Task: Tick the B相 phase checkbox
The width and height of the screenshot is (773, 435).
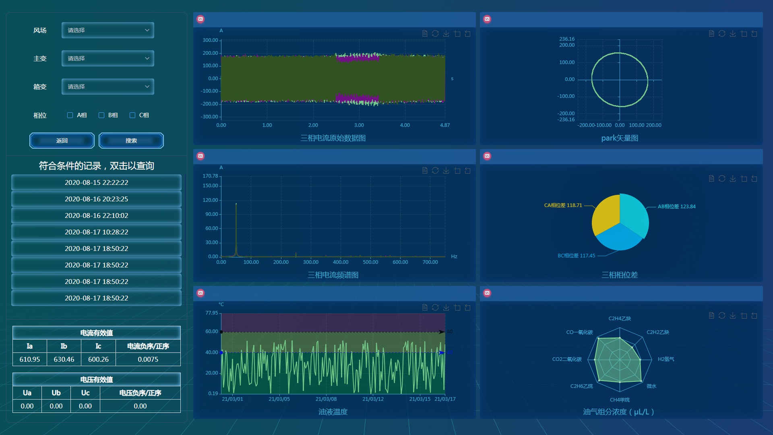Action: click(x=101, y=115)
